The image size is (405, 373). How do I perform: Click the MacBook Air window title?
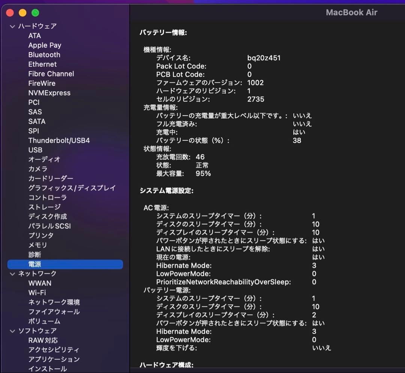pos(351,12)
